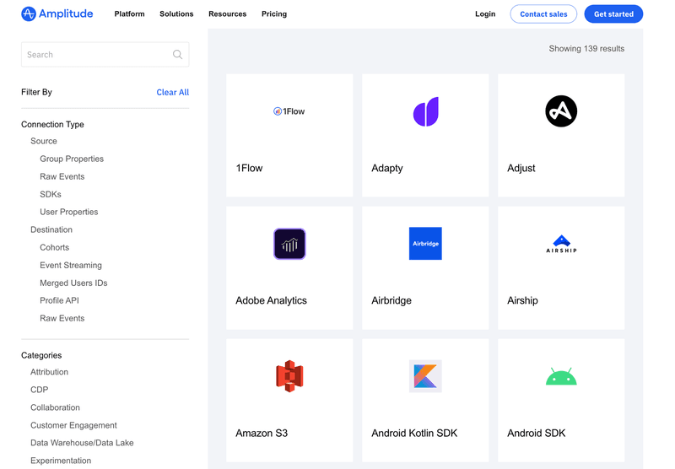Filter by Raw Events under Destination

62,318
